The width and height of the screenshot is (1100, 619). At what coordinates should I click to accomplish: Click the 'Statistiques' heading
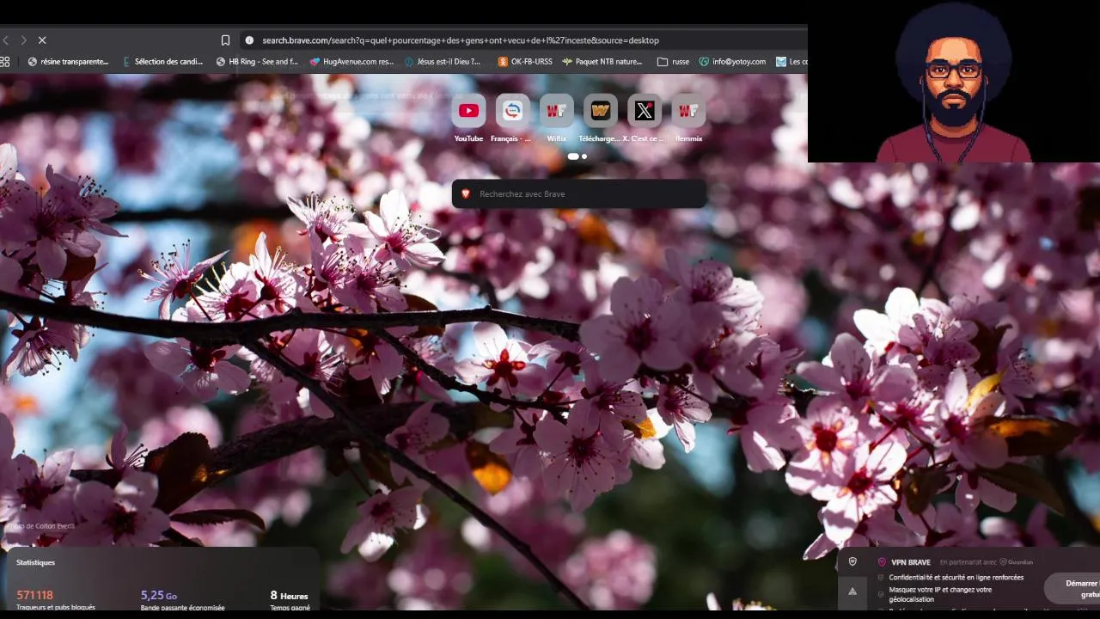pyautogui.click(x=35, y=562)
